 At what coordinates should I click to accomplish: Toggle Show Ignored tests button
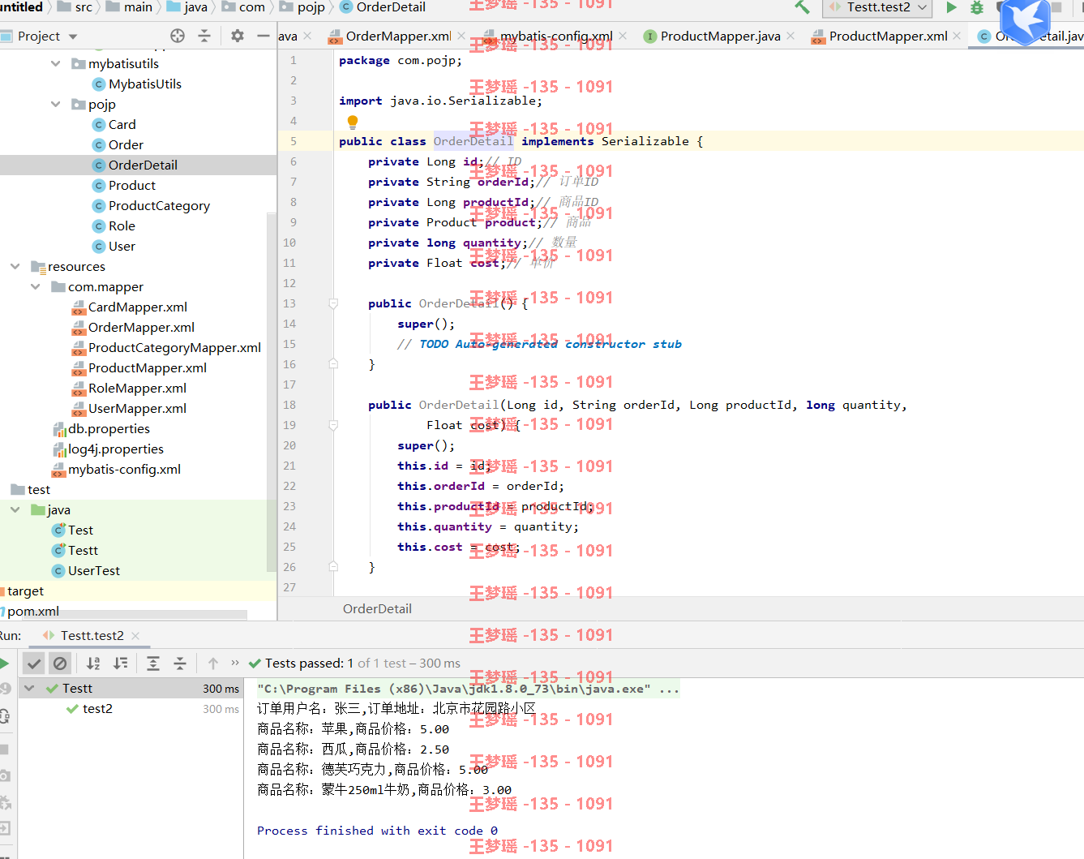pos(60,664)
